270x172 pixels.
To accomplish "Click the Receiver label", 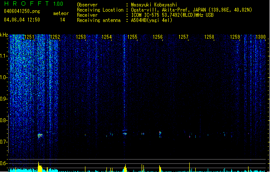I will click(x=87, y=15).
